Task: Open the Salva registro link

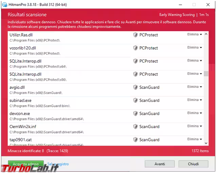Action: tap(58, 164)
